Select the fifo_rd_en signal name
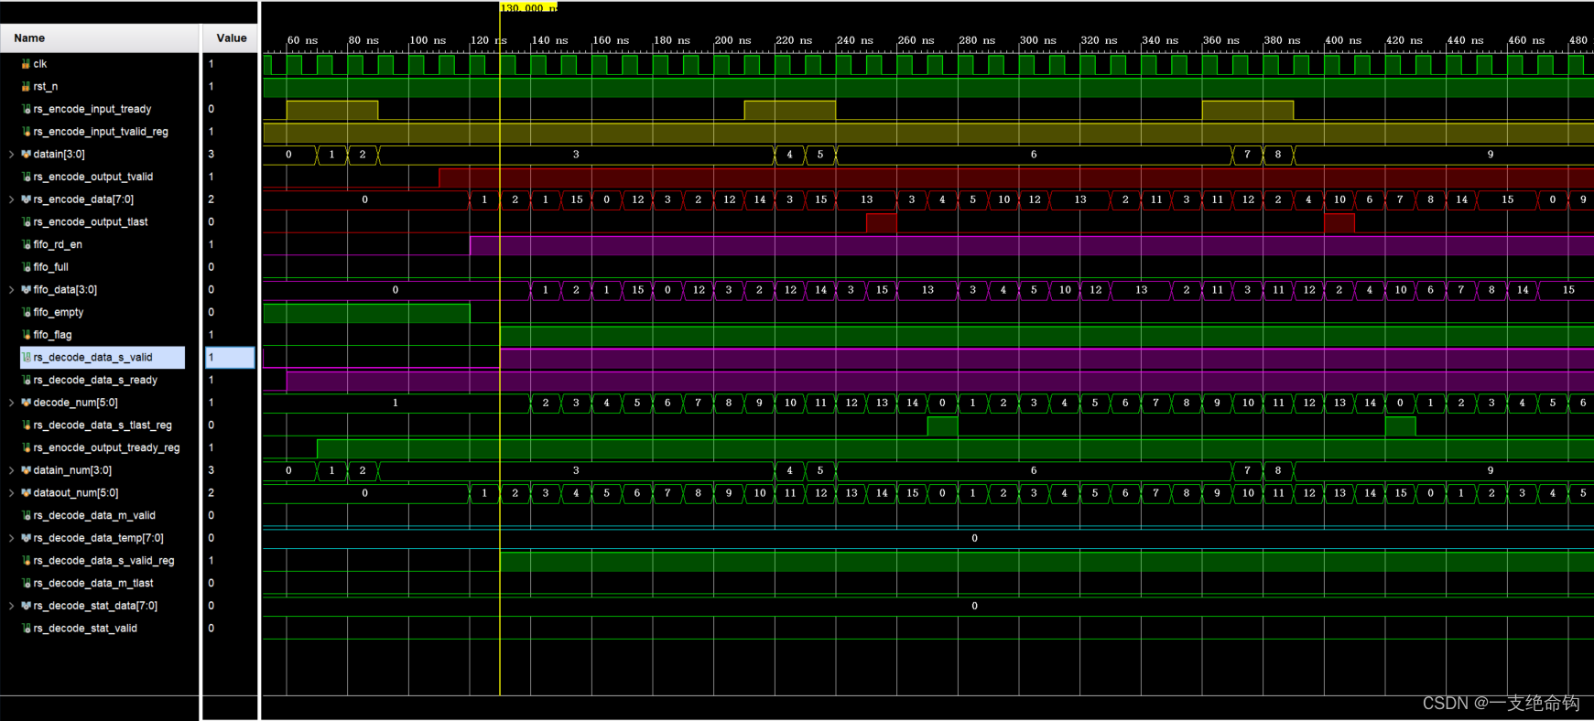The height and width of the screenshot is (721, 1594). click(58, 244)
